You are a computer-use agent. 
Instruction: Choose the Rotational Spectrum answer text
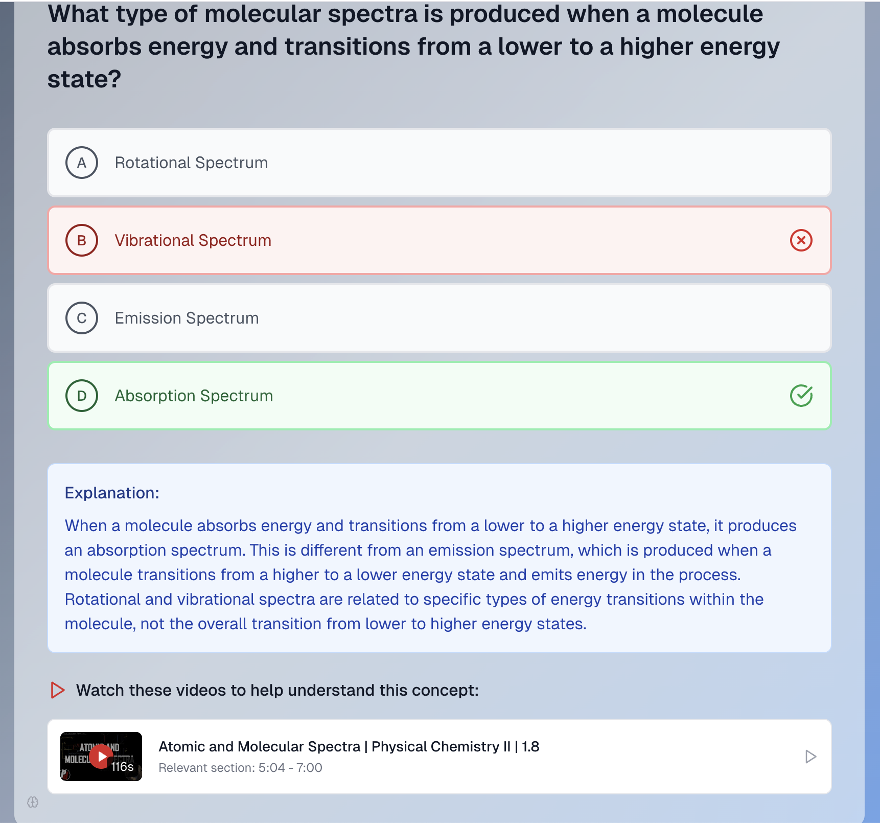pos(191,163)
